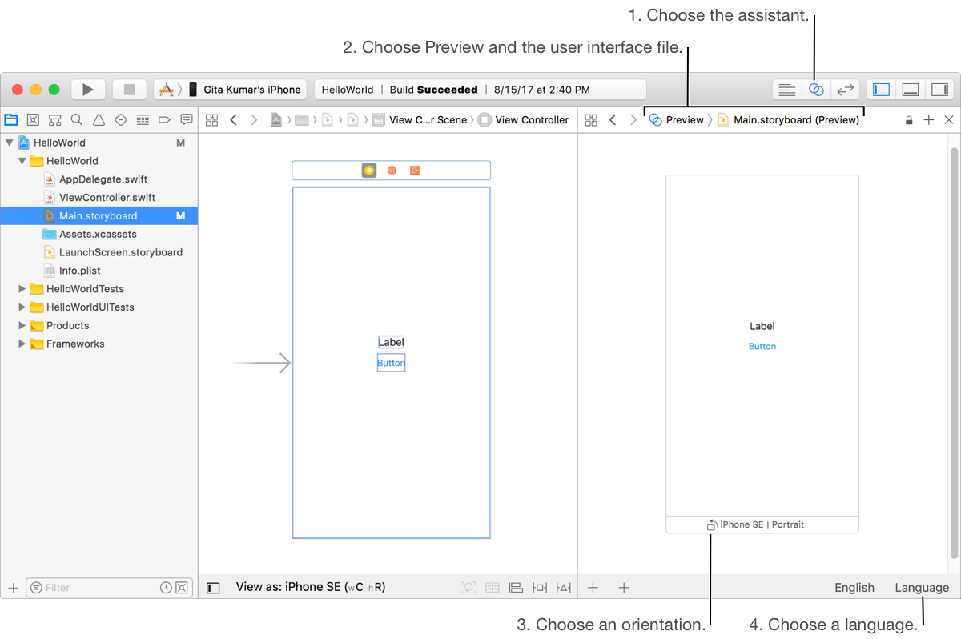Expand the HelloWorldUITests folder
This screenshot has height=639, width=961.
click(x=22, y=307)
